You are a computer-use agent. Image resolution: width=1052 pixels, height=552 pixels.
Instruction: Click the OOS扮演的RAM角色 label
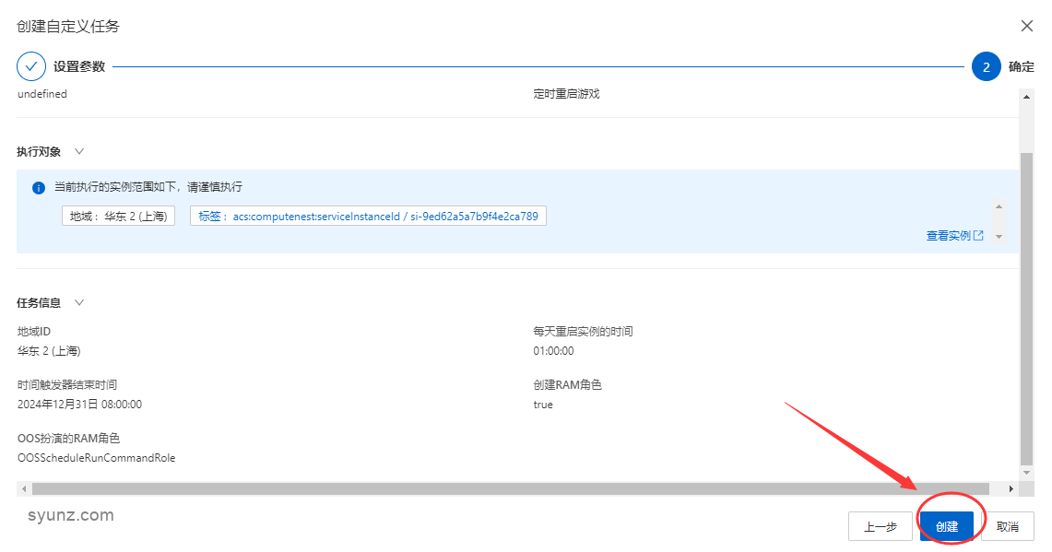[x=68, y=439]
